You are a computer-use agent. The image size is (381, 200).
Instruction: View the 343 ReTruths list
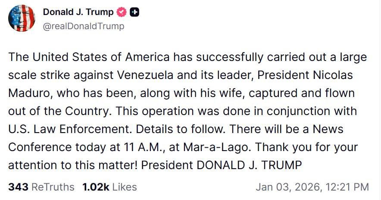coord(41,187)
